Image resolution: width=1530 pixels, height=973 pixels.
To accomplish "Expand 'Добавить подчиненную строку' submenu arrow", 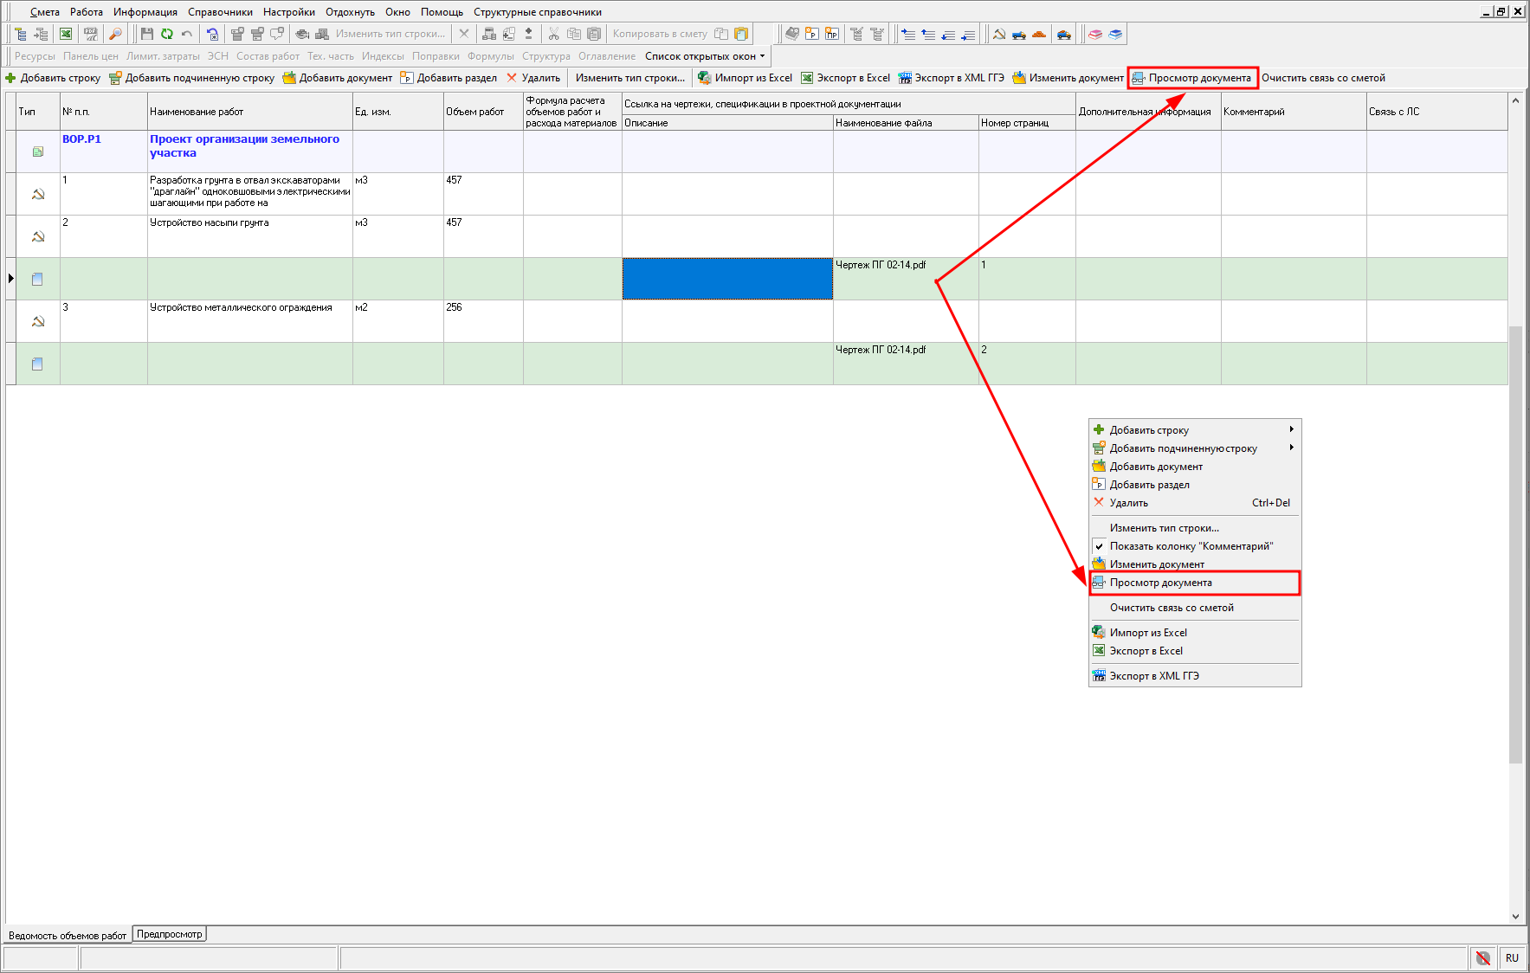I will pyautogui.click(x=1291, y=448).
